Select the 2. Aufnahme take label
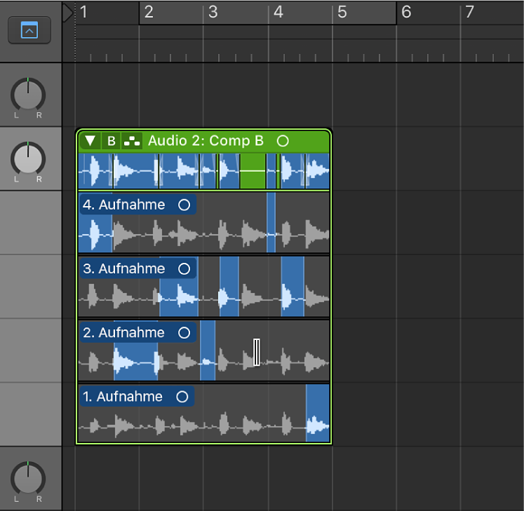Image resolution: width=524 pixels, height=511 pixels. pyautogui.click(x=123, y=333)
